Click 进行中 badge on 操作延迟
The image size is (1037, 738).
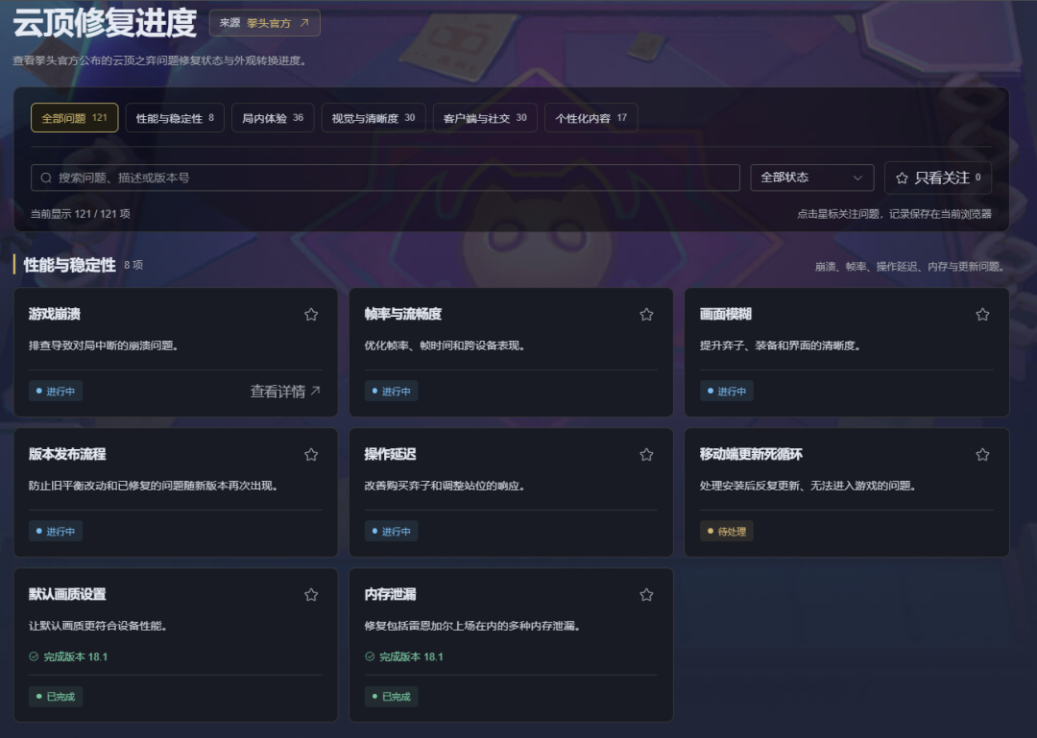(x=391, y=532)
